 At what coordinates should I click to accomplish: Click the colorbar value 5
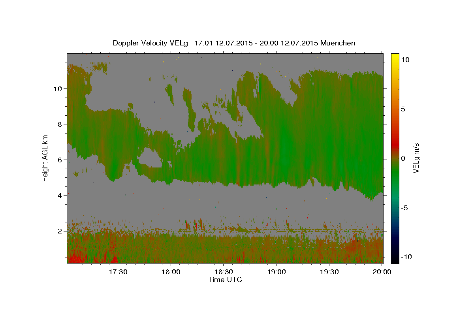click(x=403, y=109)
